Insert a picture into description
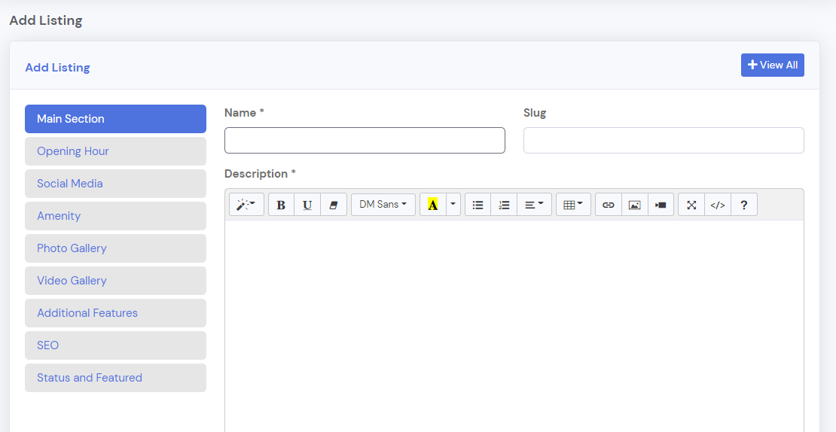Viewport: 836px width, 432px height. tap(635, 205)
